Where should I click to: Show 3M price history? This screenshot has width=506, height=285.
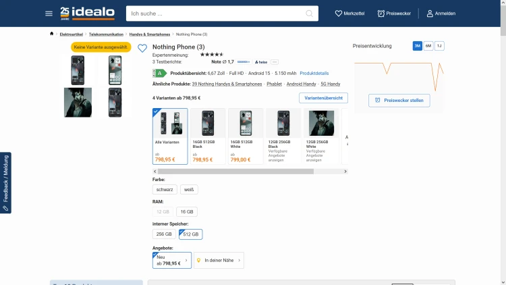point(417,46)
